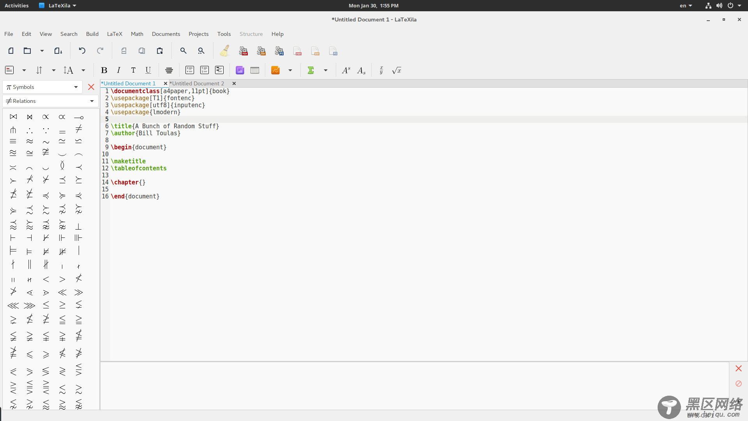Image resolution: width=748 pixels, height=421 pixels.
Task: Close the Untitled Document 1 tab
Action: (166, 83)
